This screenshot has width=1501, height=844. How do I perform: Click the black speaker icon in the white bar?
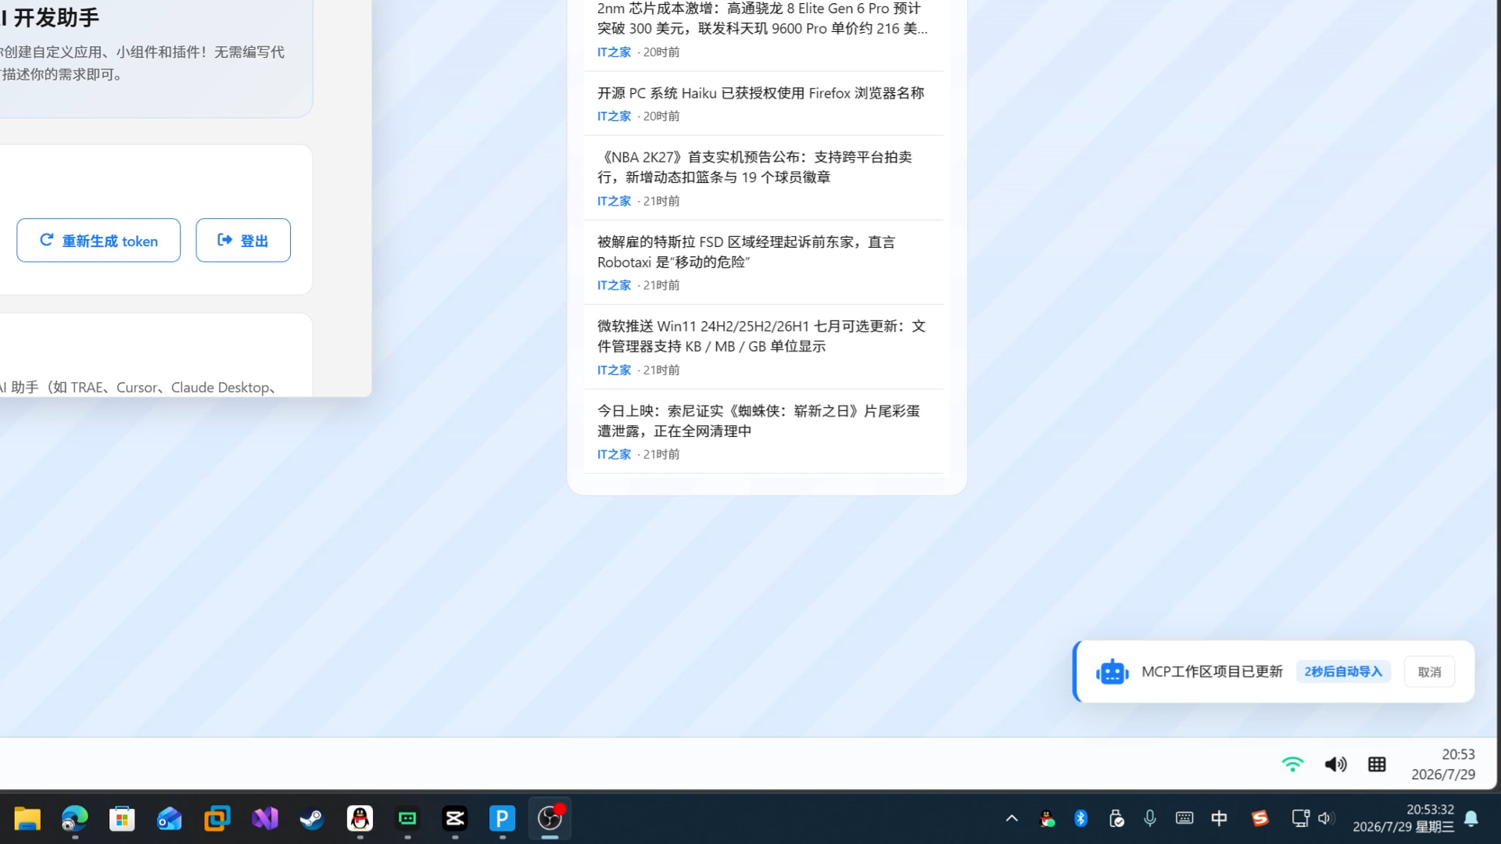(1335, 764)
